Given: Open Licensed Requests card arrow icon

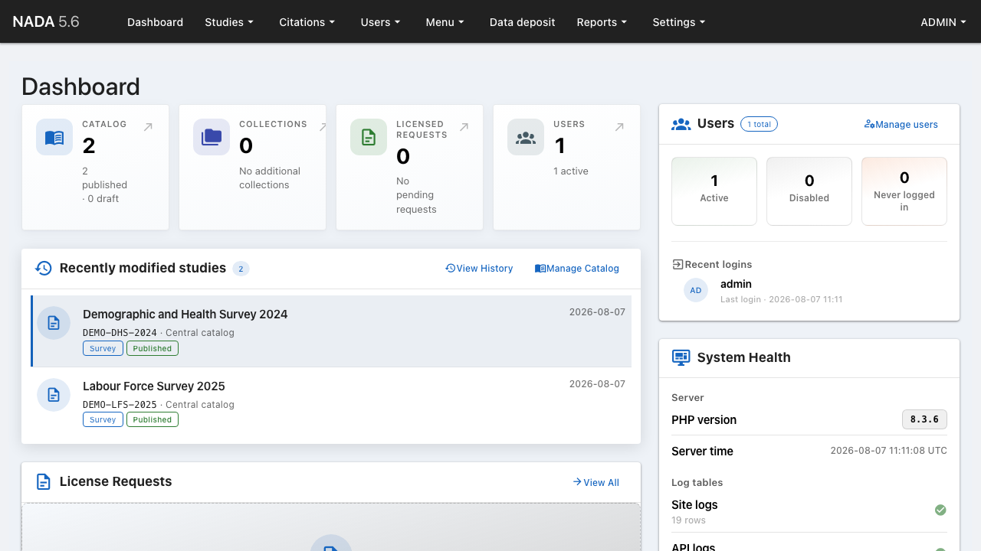Looking at the screenshot, I should (464, 127).
